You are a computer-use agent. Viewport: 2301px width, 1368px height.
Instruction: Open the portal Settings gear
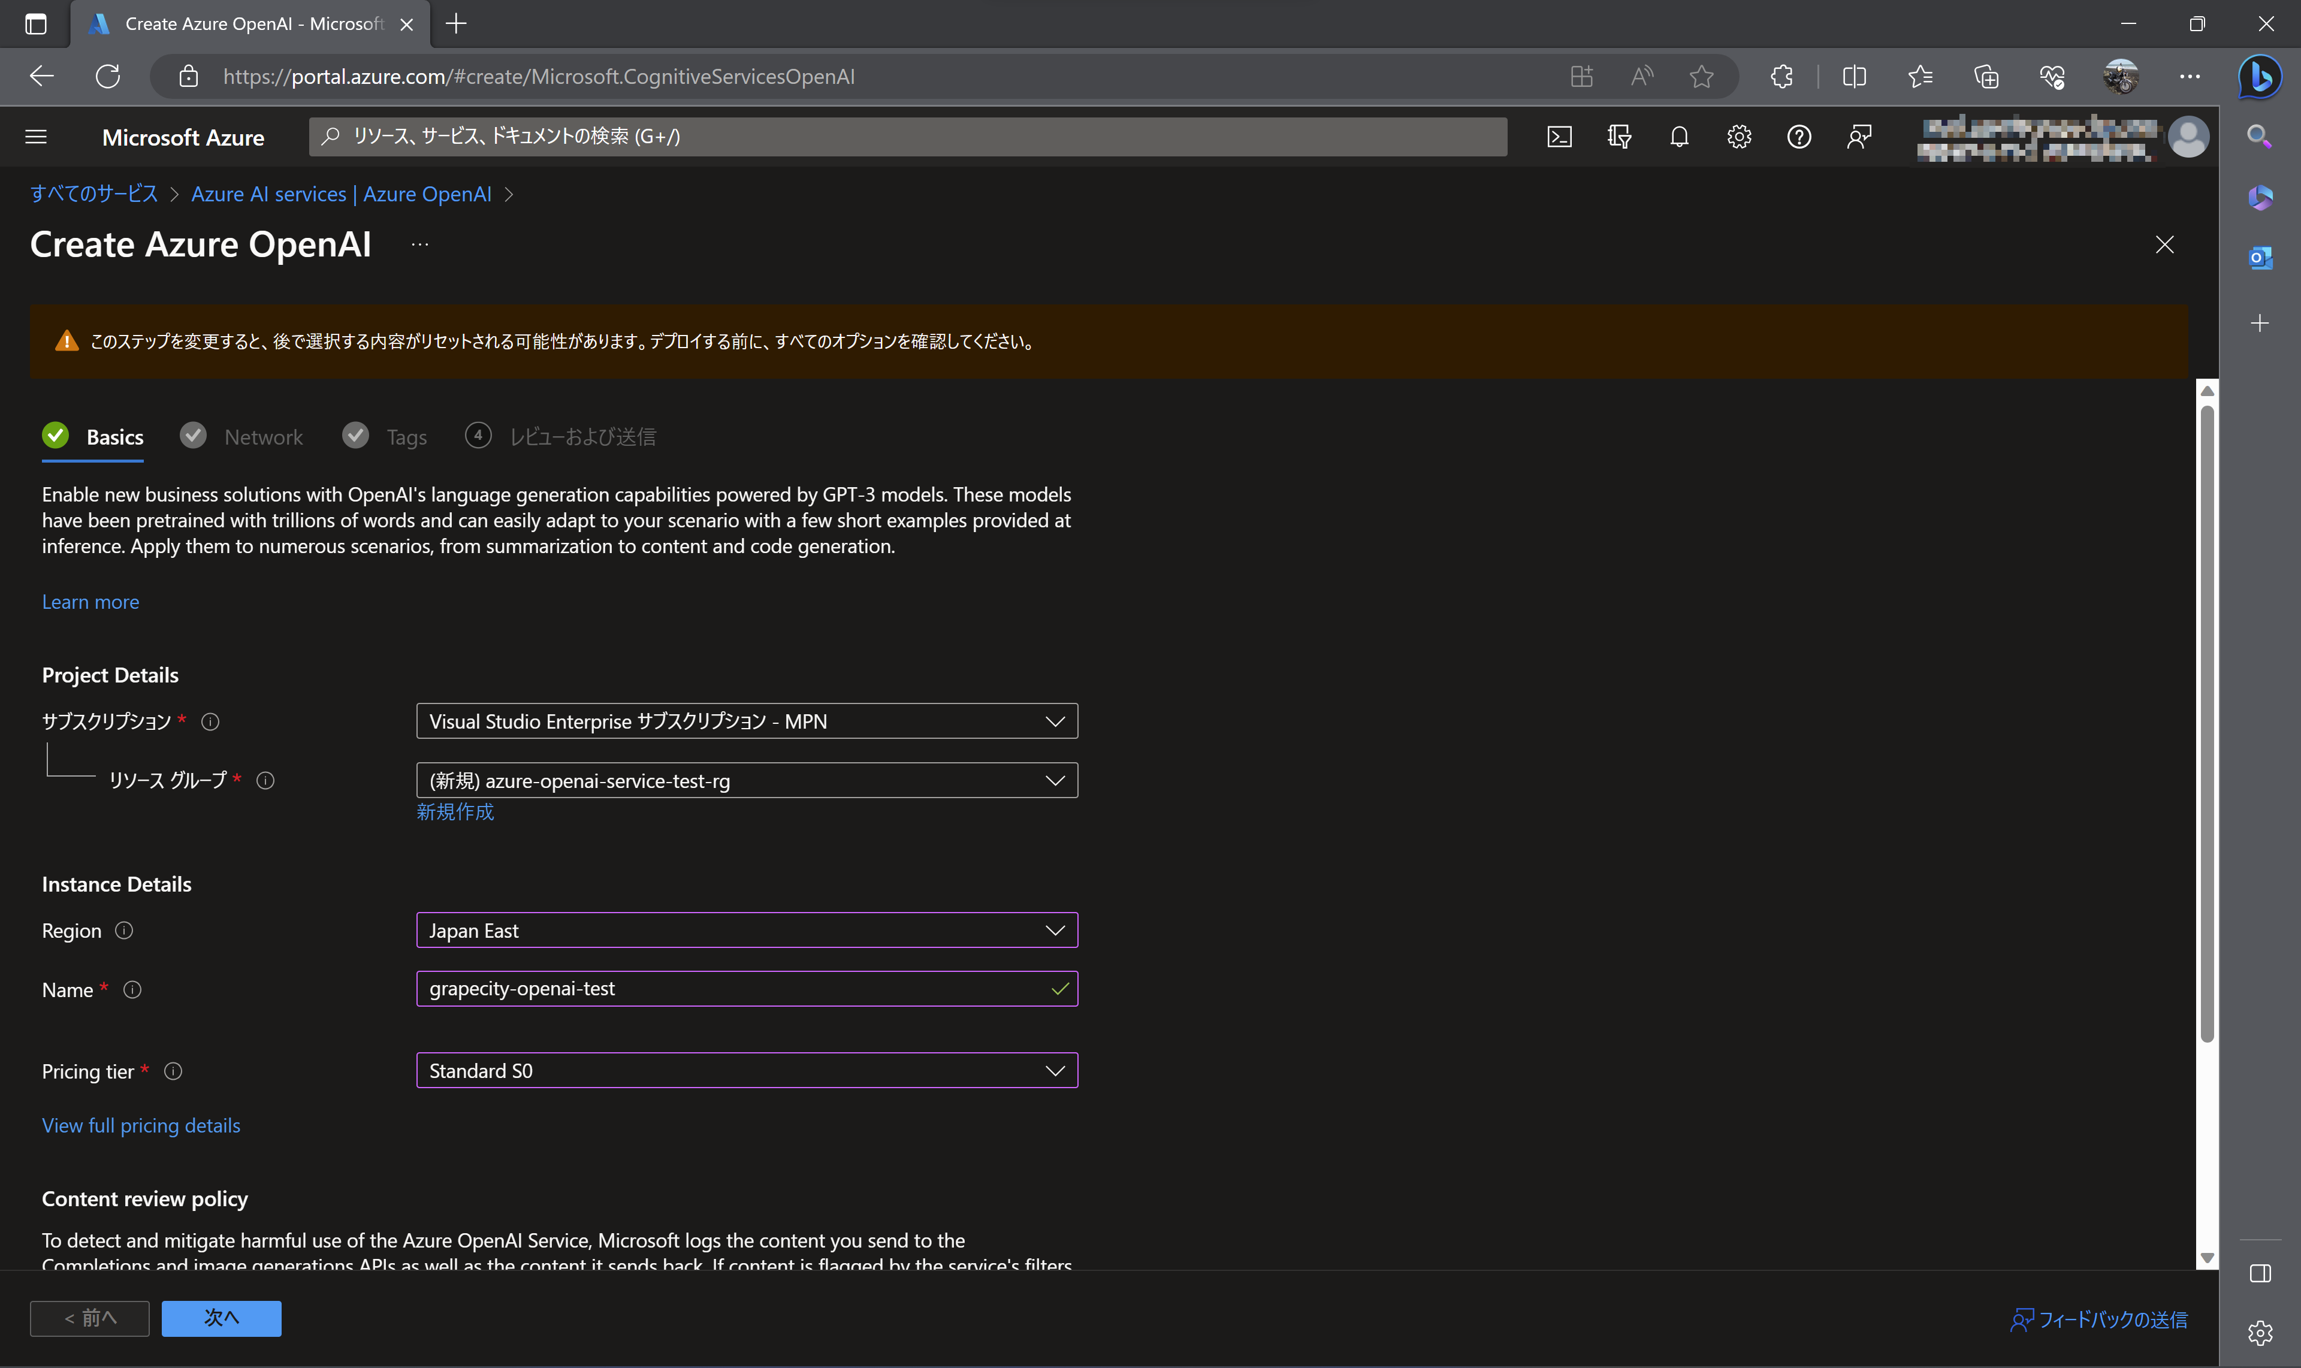tap(1739, 137)
